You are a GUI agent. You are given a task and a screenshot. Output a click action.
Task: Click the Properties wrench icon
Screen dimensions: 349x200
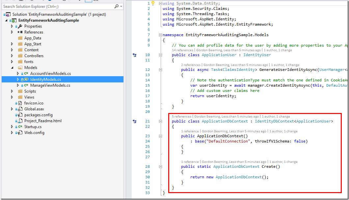pos(20,26)
